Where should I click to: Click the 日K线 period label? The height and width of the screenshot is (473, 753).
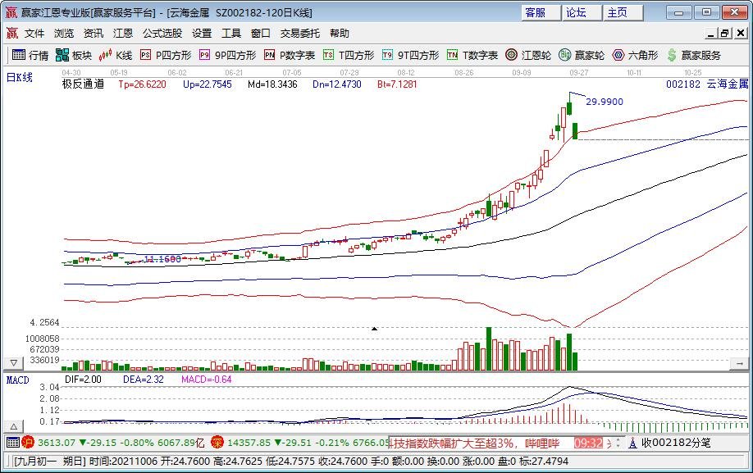[19, 77]
